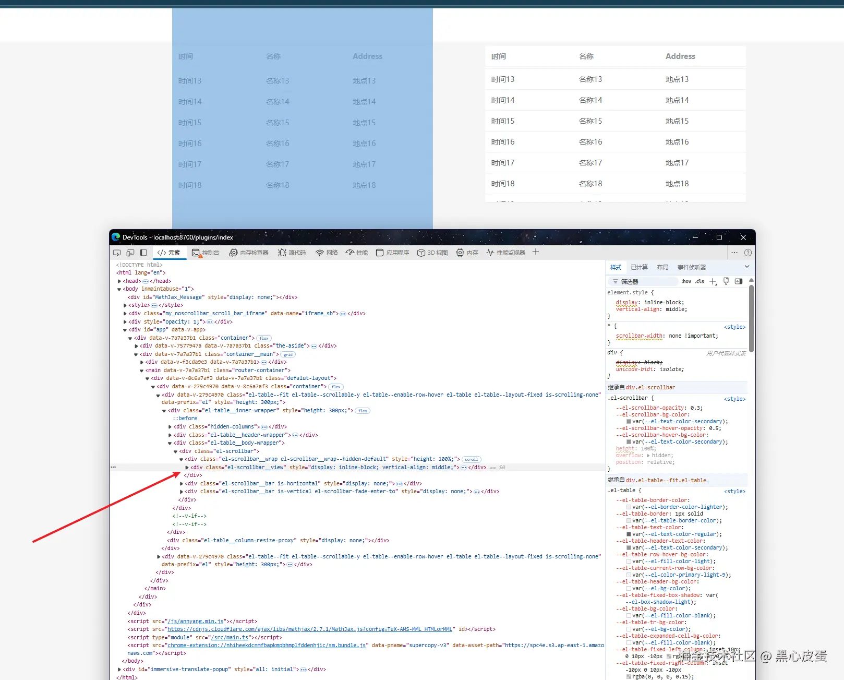844x680 pixels.
Task: Click the --el-table-text-color swatch
Action: 629,534
